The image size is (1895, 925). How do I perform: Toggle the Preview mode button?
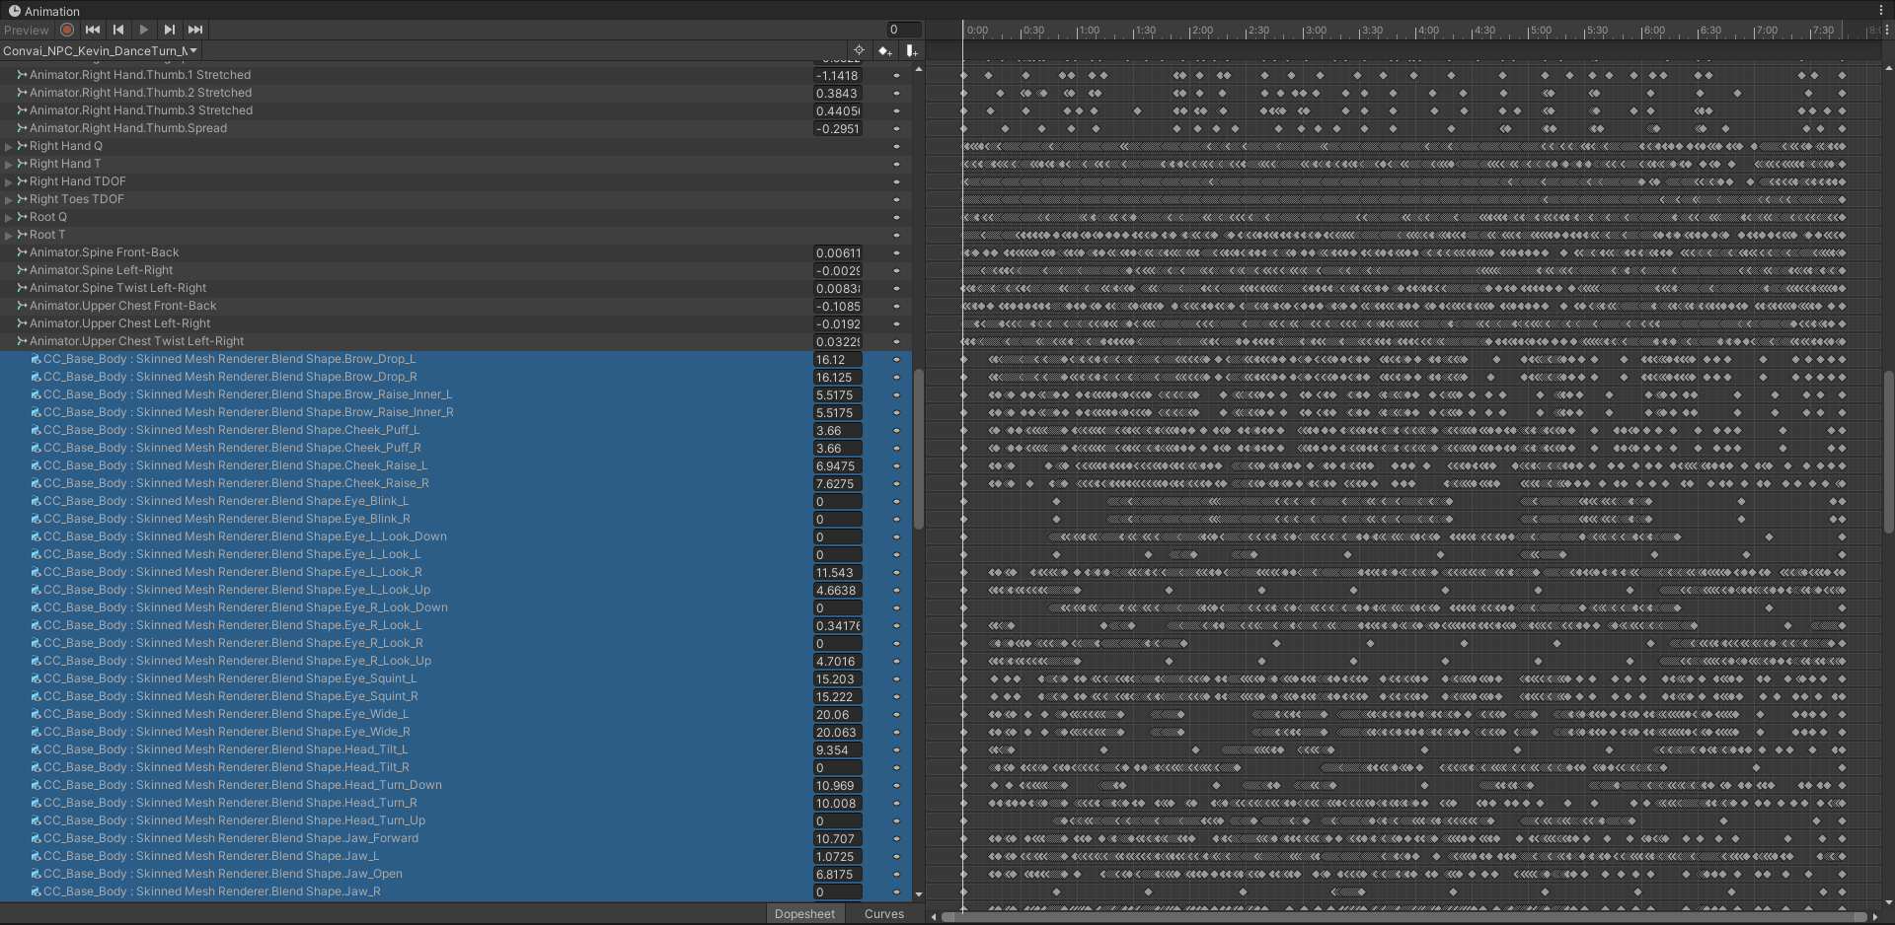tap(26, 30)
